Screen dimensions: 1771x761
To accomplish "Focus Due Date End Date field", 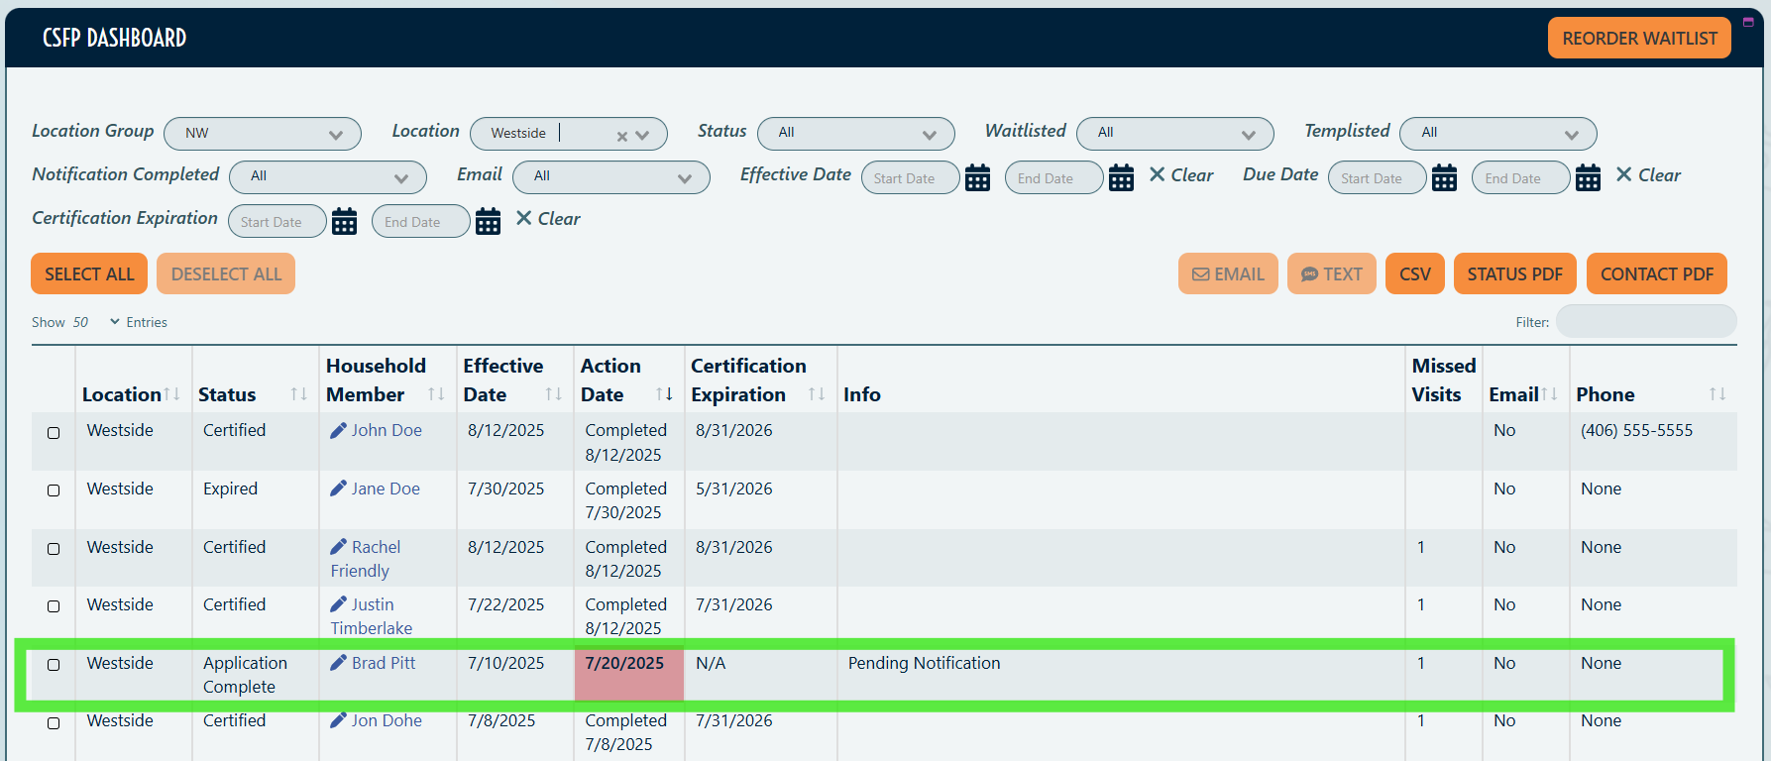I will [1521, 177].
